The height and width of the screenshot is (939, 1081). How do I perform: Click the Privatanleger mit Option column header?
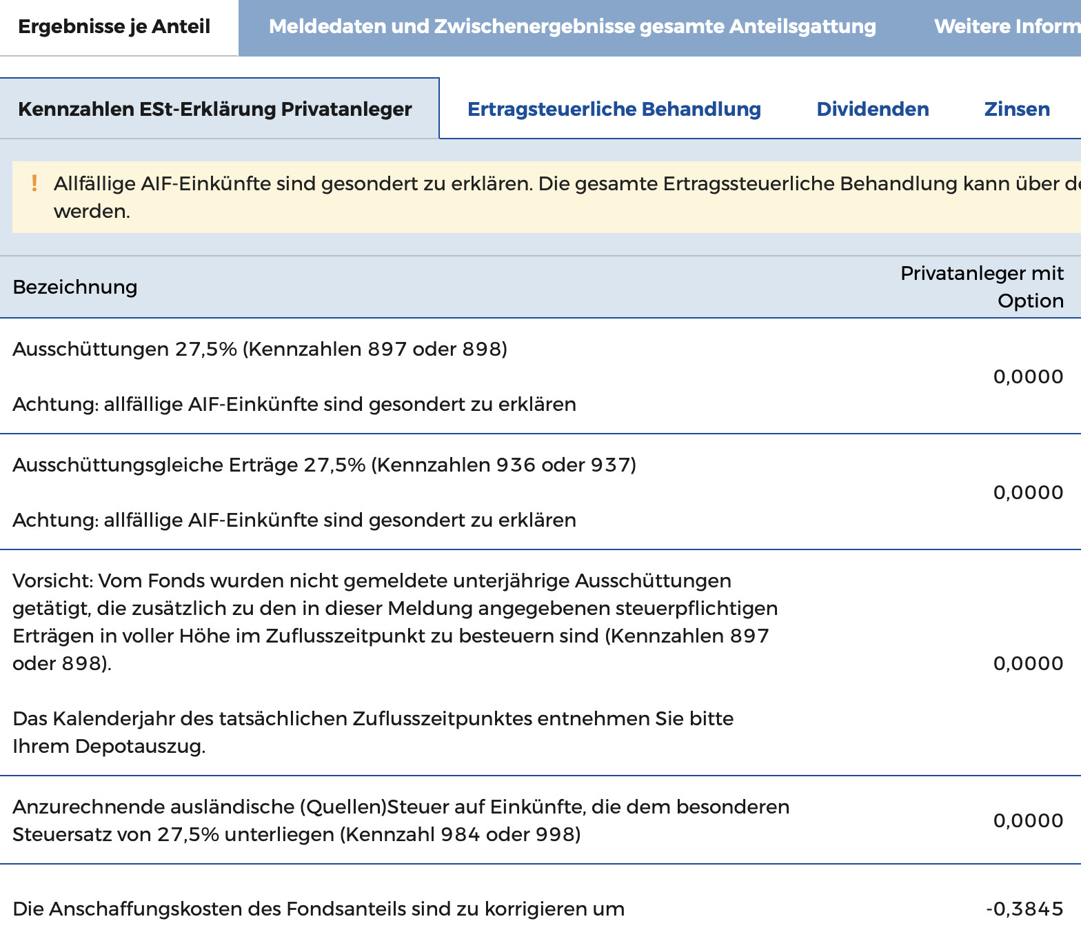(x=982, y=287)
